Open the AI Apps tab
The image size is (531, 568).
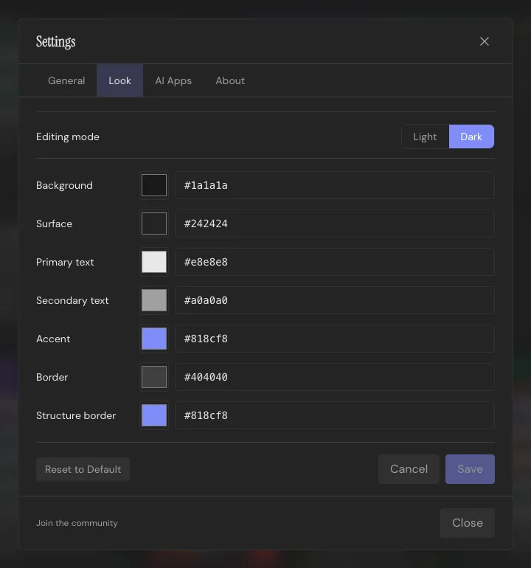173,80
